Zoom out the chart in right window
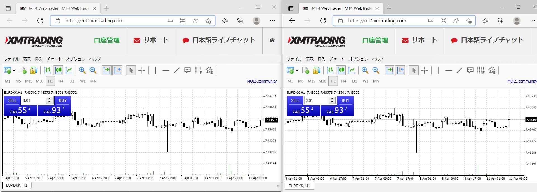The height and width of the screenshot is (192, 537). tap(376, 70)
